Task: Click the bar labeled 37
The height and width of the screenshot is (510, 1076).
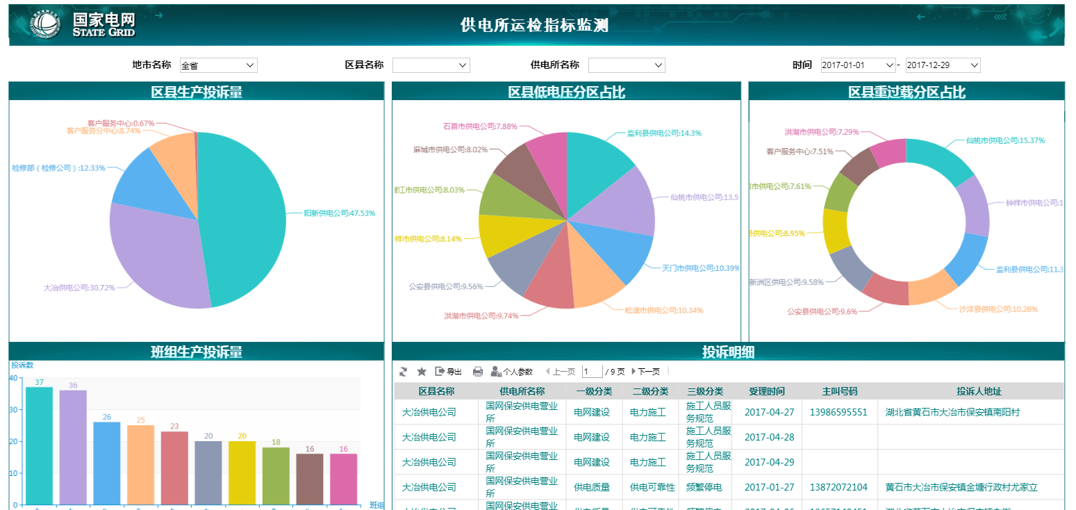Action: pyautogui.click(x=39, y=445)
